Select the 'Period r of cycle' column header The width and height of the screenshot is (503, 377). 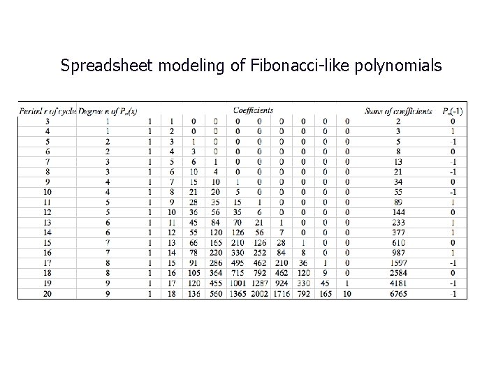pos(48,111)
